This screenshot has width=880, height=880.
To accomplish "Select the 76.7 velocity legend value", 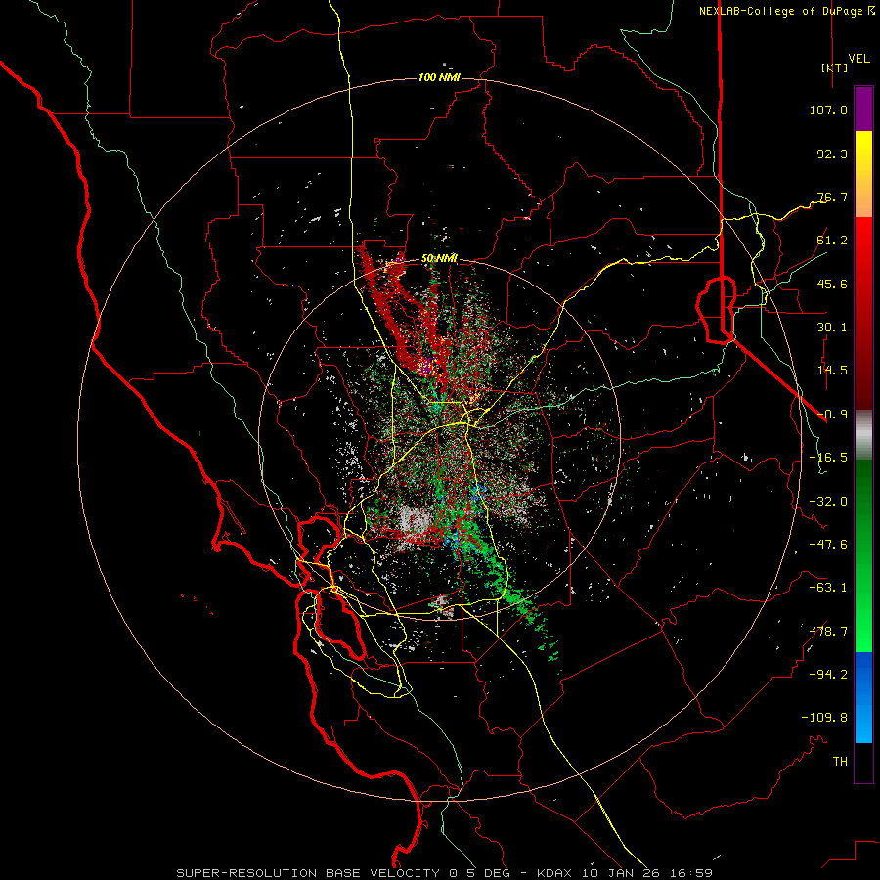I will point(832,197).
